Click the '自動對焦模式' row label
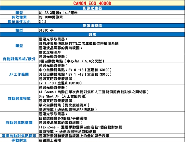 (x=19, y=98)
